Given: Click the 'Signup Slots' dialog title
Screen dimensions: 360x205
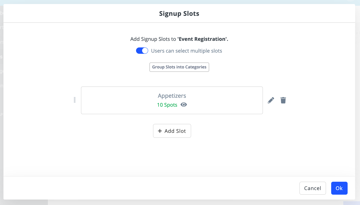Looking at the screenshot, I should [x=179, y=14].
